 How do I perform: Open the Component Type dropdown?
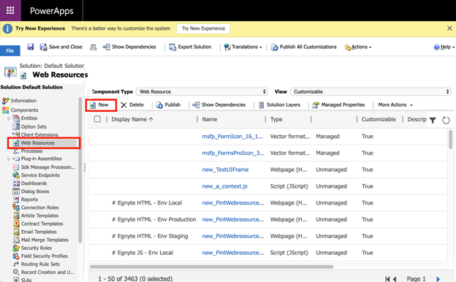click(x=202, y=91)
